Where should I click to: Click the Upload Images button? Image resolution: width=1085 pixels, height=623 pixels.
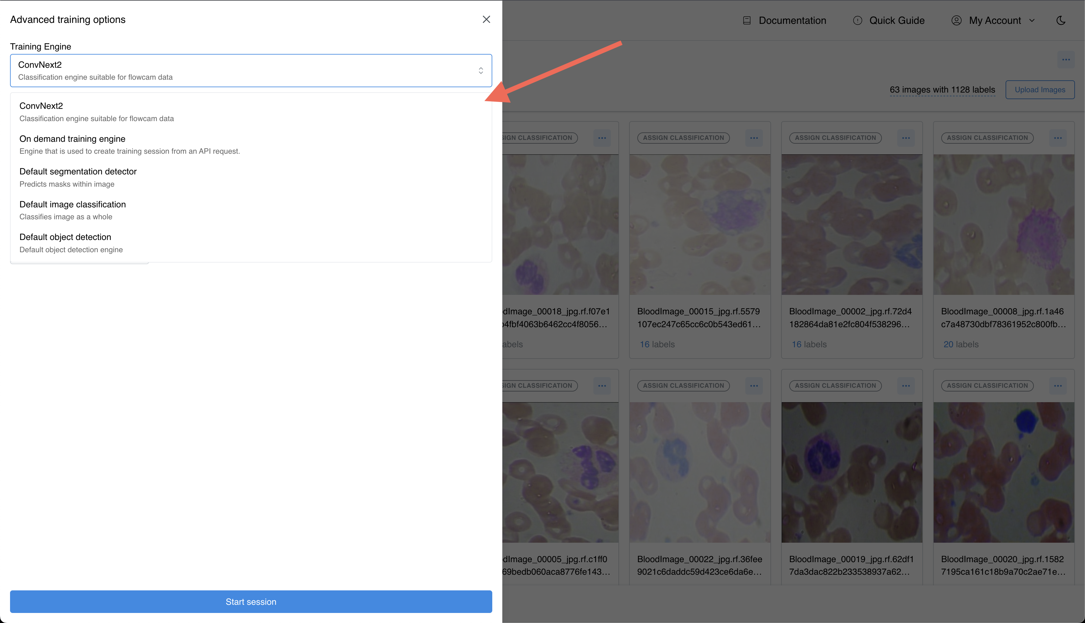pos(1039,90)
